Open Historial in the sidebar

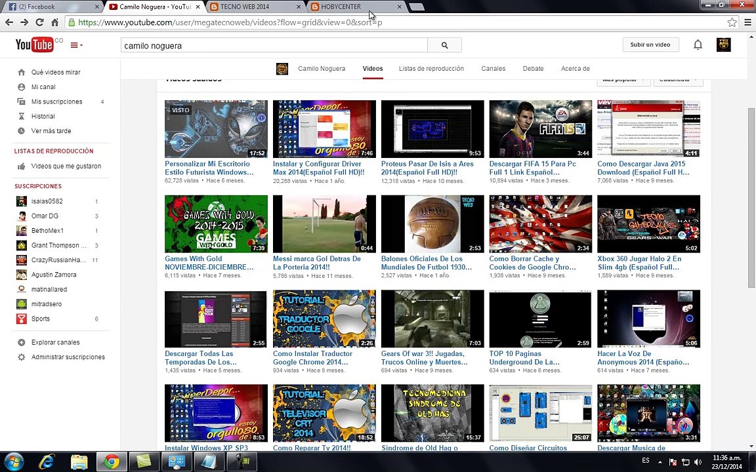[43, 116]
